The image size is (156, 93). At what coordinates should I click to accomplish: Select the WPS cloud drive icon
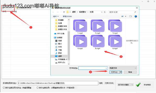pyautogui.click(x=55, y=34)
